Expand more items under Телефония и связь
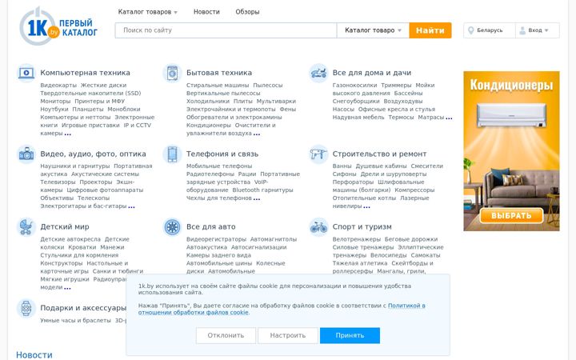This screenshot has height=360, width=576. click(x=257, y=199)
